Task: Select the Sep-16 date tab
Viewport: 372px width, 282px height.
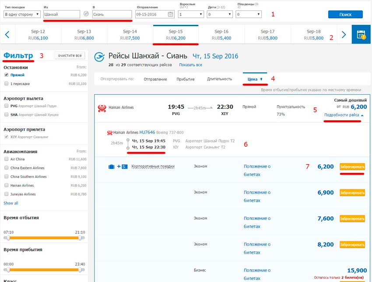Action: (x=221, y=34)
